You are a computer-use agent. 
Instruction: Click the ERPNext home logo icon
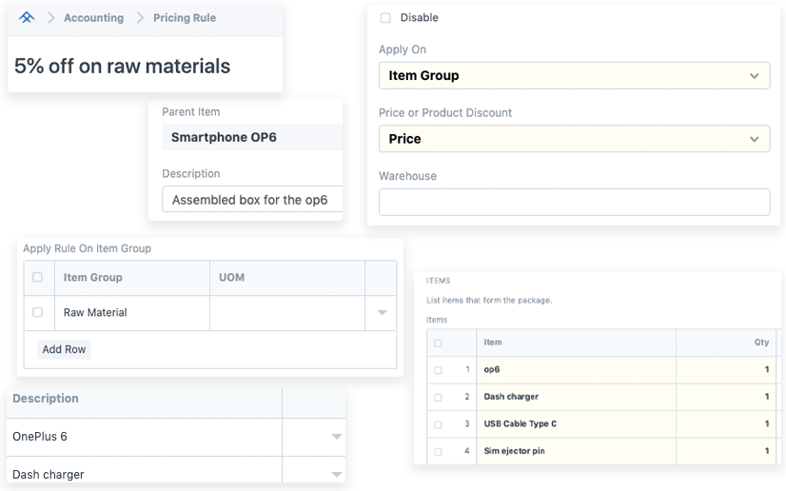tap(27, 17)
